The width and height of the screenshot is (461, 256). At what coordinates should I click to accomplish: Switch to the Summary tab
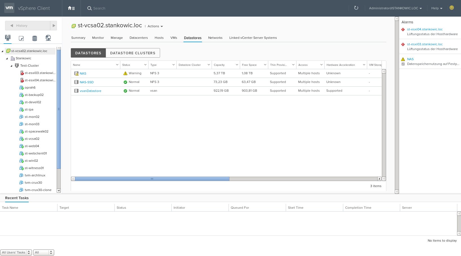[x=78, y=38]
